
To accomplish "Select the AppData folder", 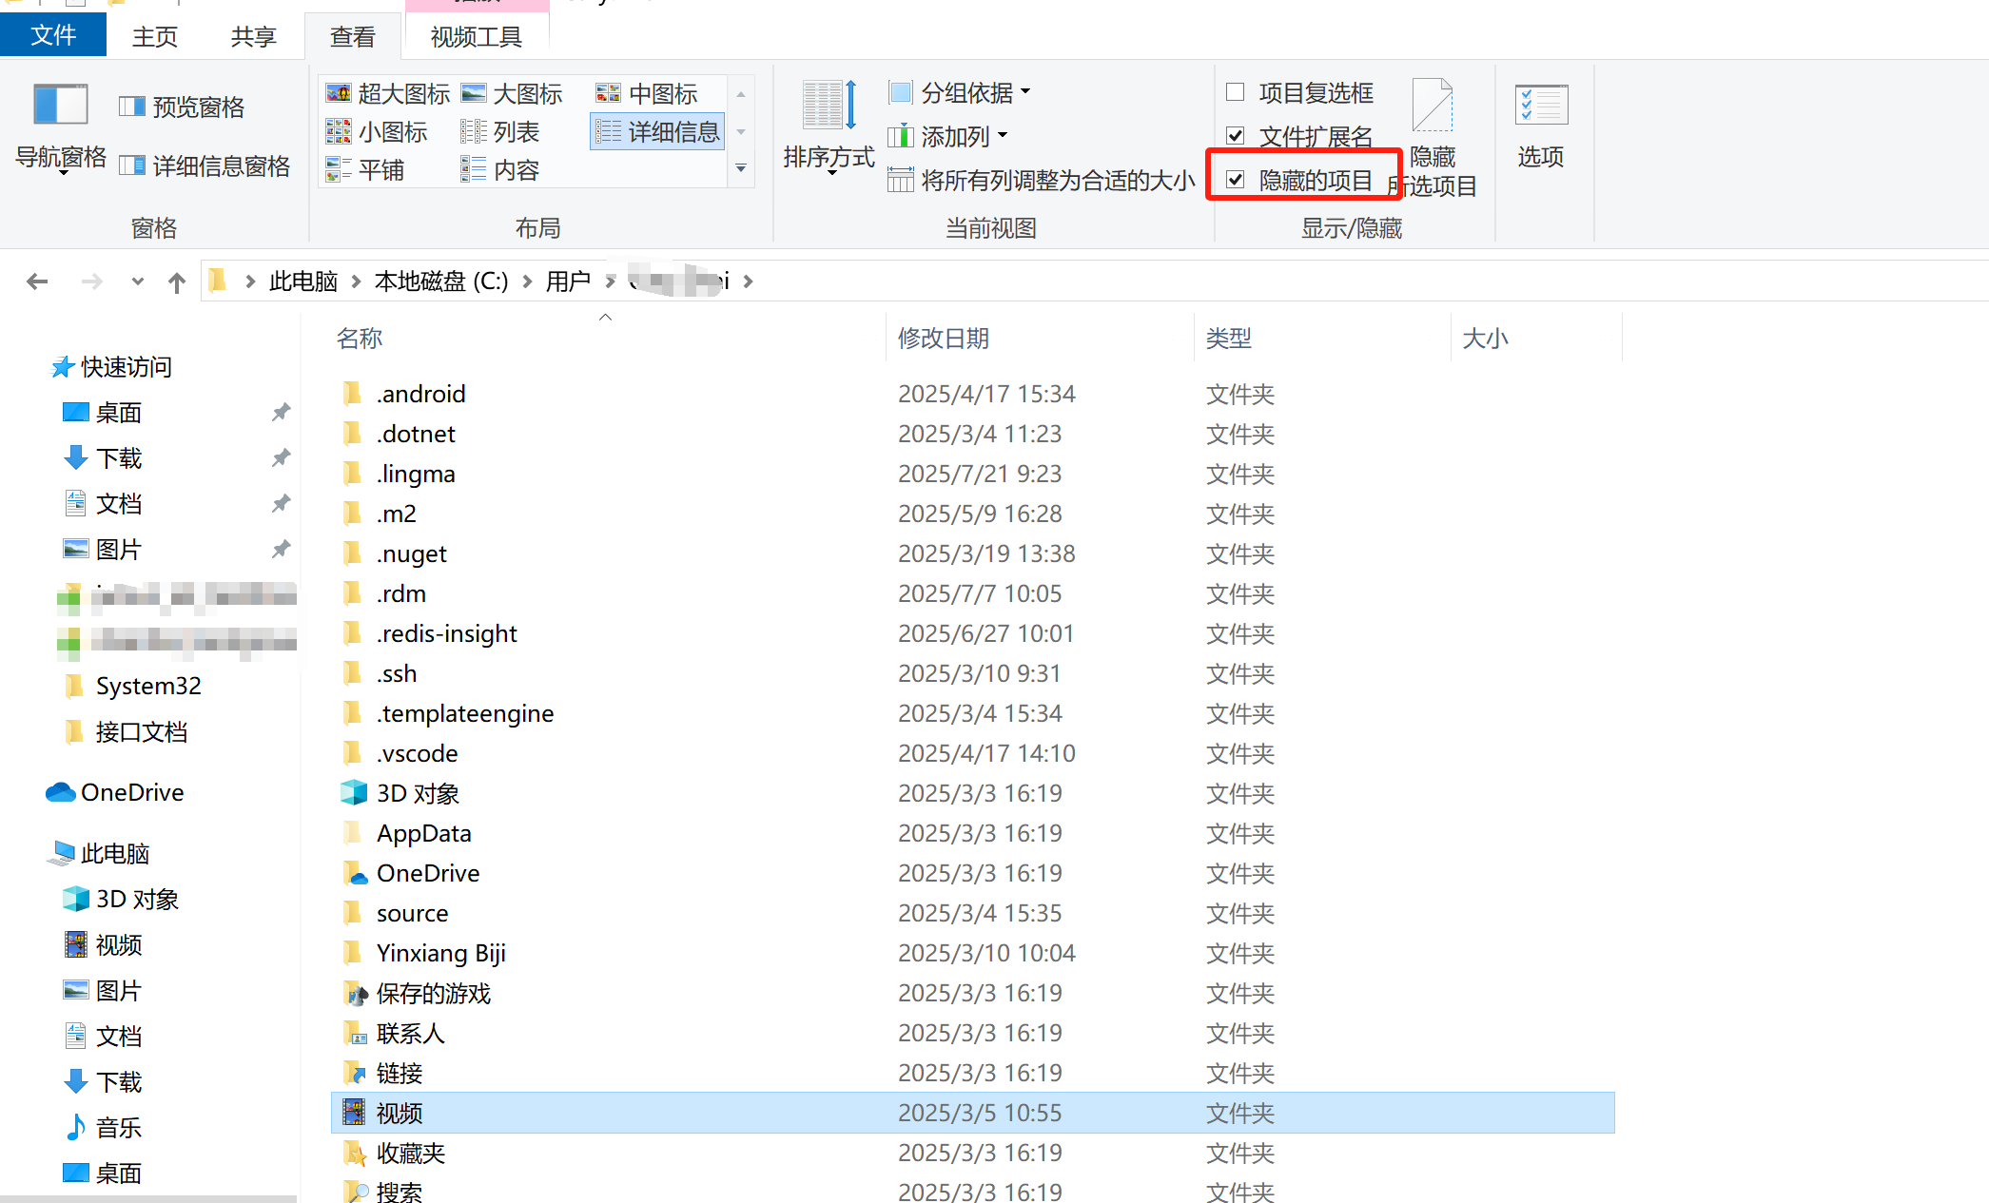I will [x=423, y=833].
